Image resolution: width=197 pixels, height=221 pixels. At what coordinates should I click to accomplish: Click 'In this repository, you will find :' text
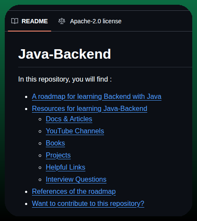(65, 79)
